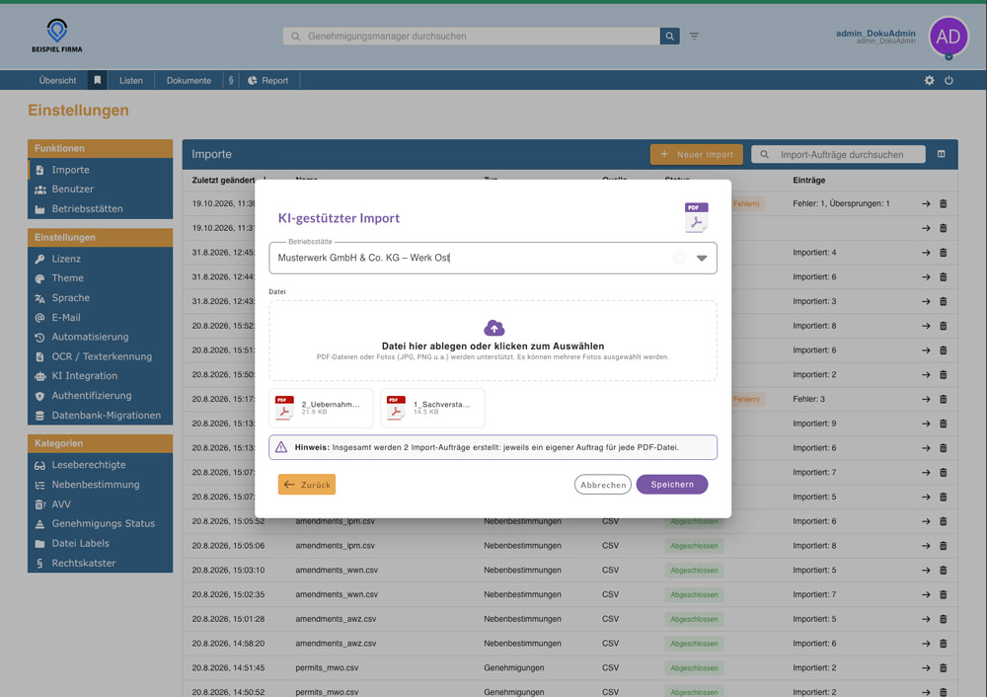Click the Neuer Import button
The image size is (987, 697).
pos(696,154)
